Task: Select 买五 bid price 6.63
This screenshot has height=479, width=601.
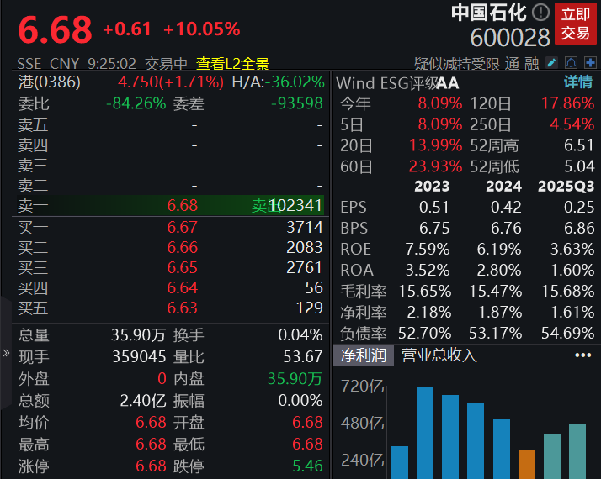Action: click(x=183, y=308)
